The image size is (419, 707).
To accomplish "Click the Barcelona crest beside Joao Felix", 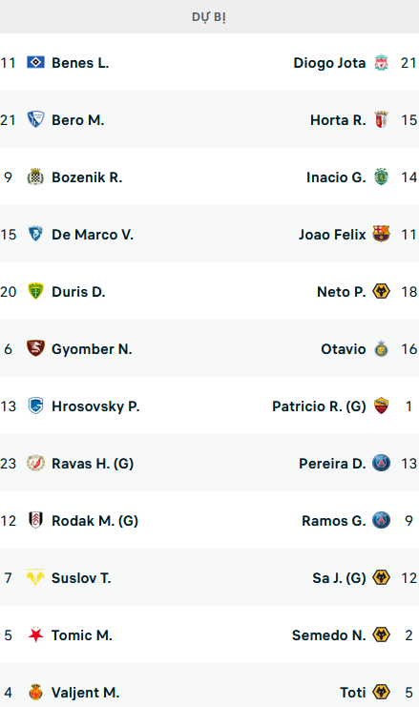I will pos(381,234).
